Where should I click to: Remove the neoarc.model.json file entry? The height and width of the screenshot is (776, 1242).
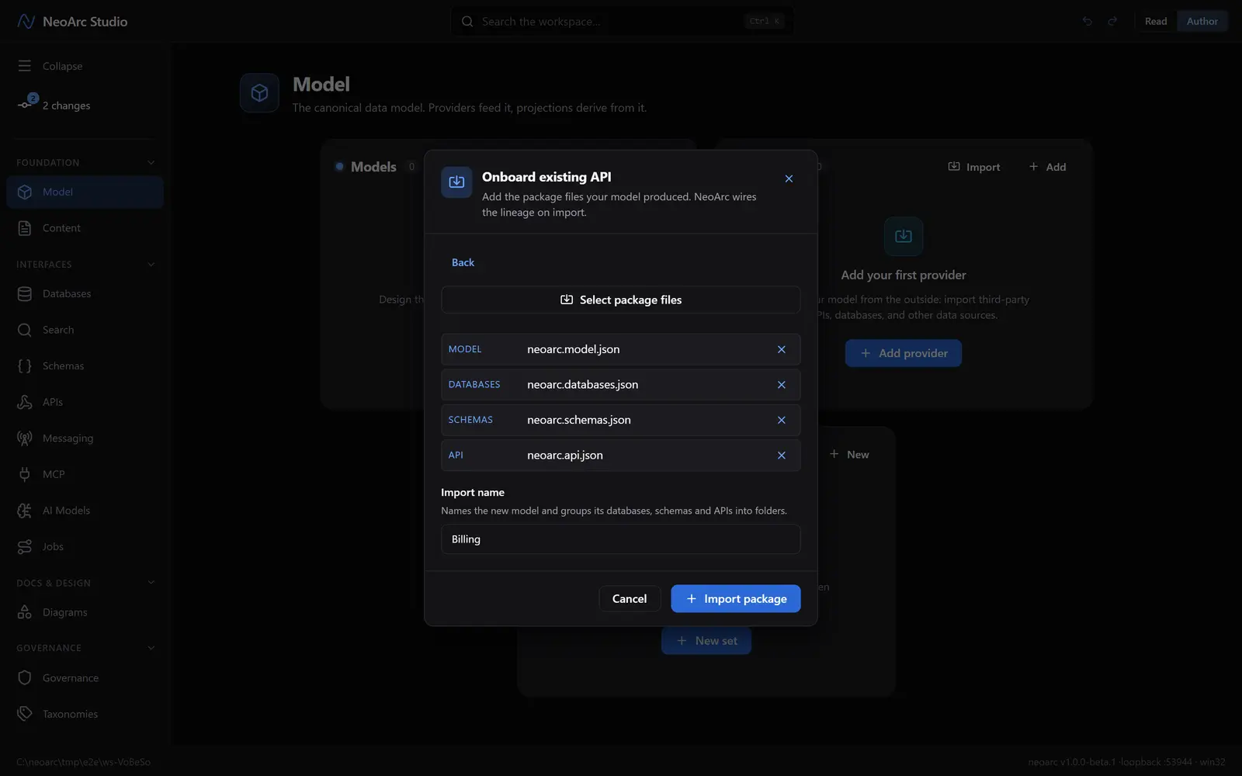[x=782, y=349]
